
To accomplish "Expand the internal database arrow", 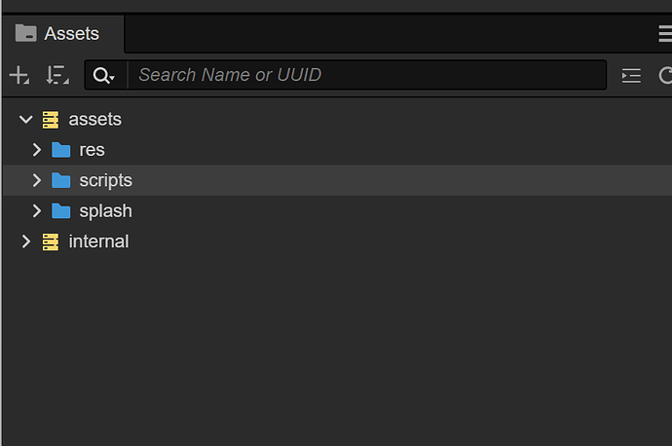I will tap(26, 242).
